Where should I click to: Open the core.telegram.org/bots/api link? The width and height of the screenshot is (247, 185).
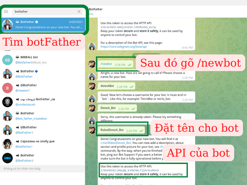[x=124, y=47]
